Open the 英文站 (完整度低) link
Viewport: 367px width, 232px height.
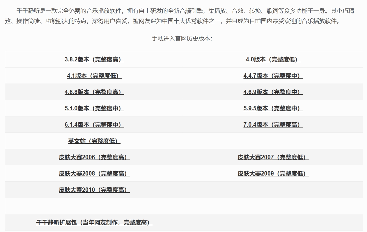(94, 141)
